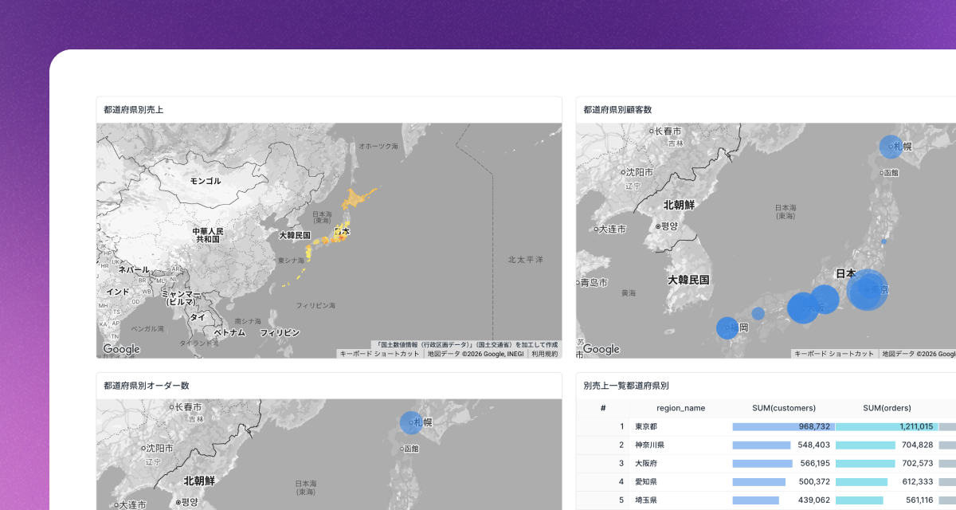The height and width of the screenshot is (510, 956).
Task: Click タイ label on sales map
Action: [197, 316]
